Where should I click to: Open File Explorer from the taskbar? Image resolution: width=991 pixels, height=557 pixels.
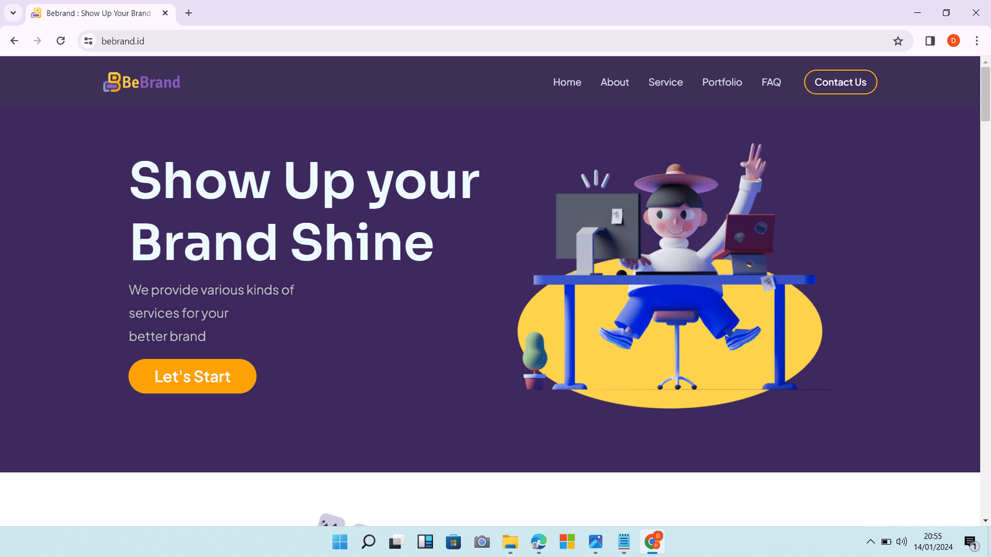tap(510, 542)
